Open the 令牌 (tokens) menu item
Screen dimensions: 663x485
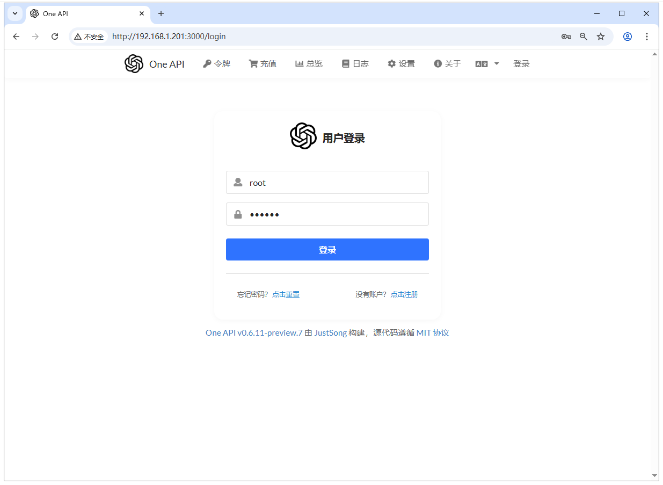[x=216, y=64]
